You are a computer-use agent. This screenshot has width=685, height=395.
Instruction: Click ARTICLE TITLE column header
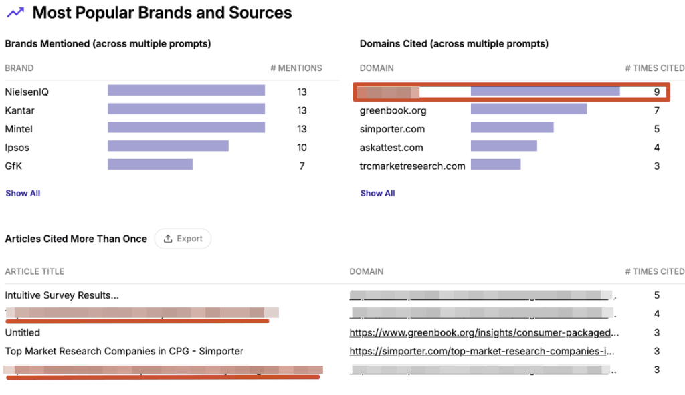pyautogui.click(x=35, y=271)
